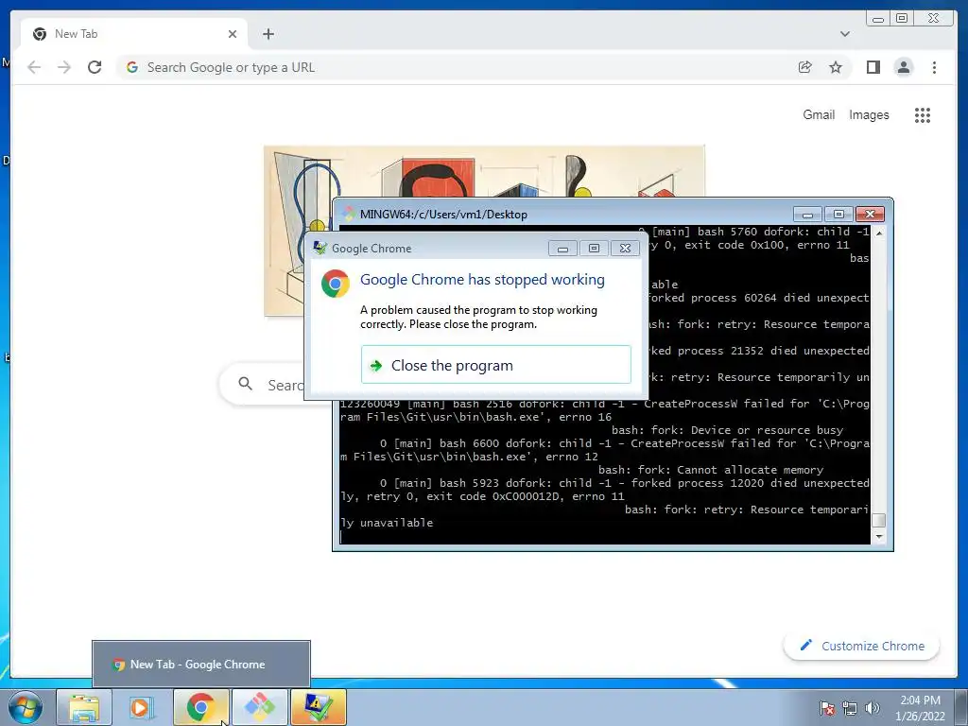Click Chrome taskbar icon
The width and height of the screenshot is (968, 726).
coord(200,707)
